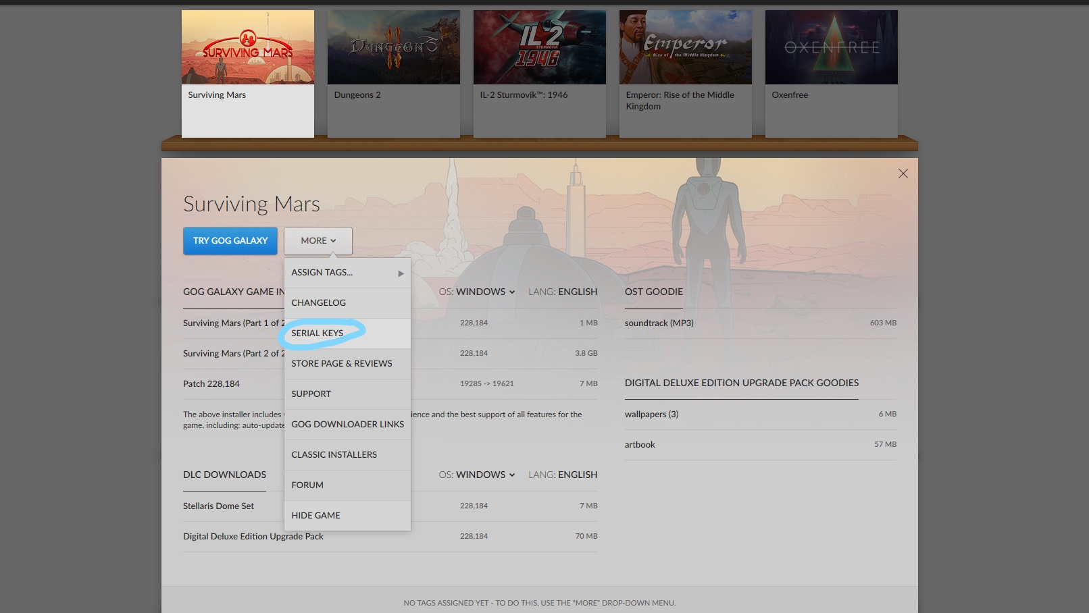Choose CHANGELOG from the MORE menu
This screenshot has height=613, width=1089.
point(347,303)
